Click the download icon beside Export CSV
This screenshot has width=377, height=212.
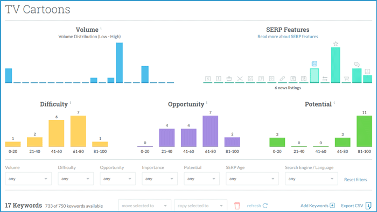[x=368, y=206]
